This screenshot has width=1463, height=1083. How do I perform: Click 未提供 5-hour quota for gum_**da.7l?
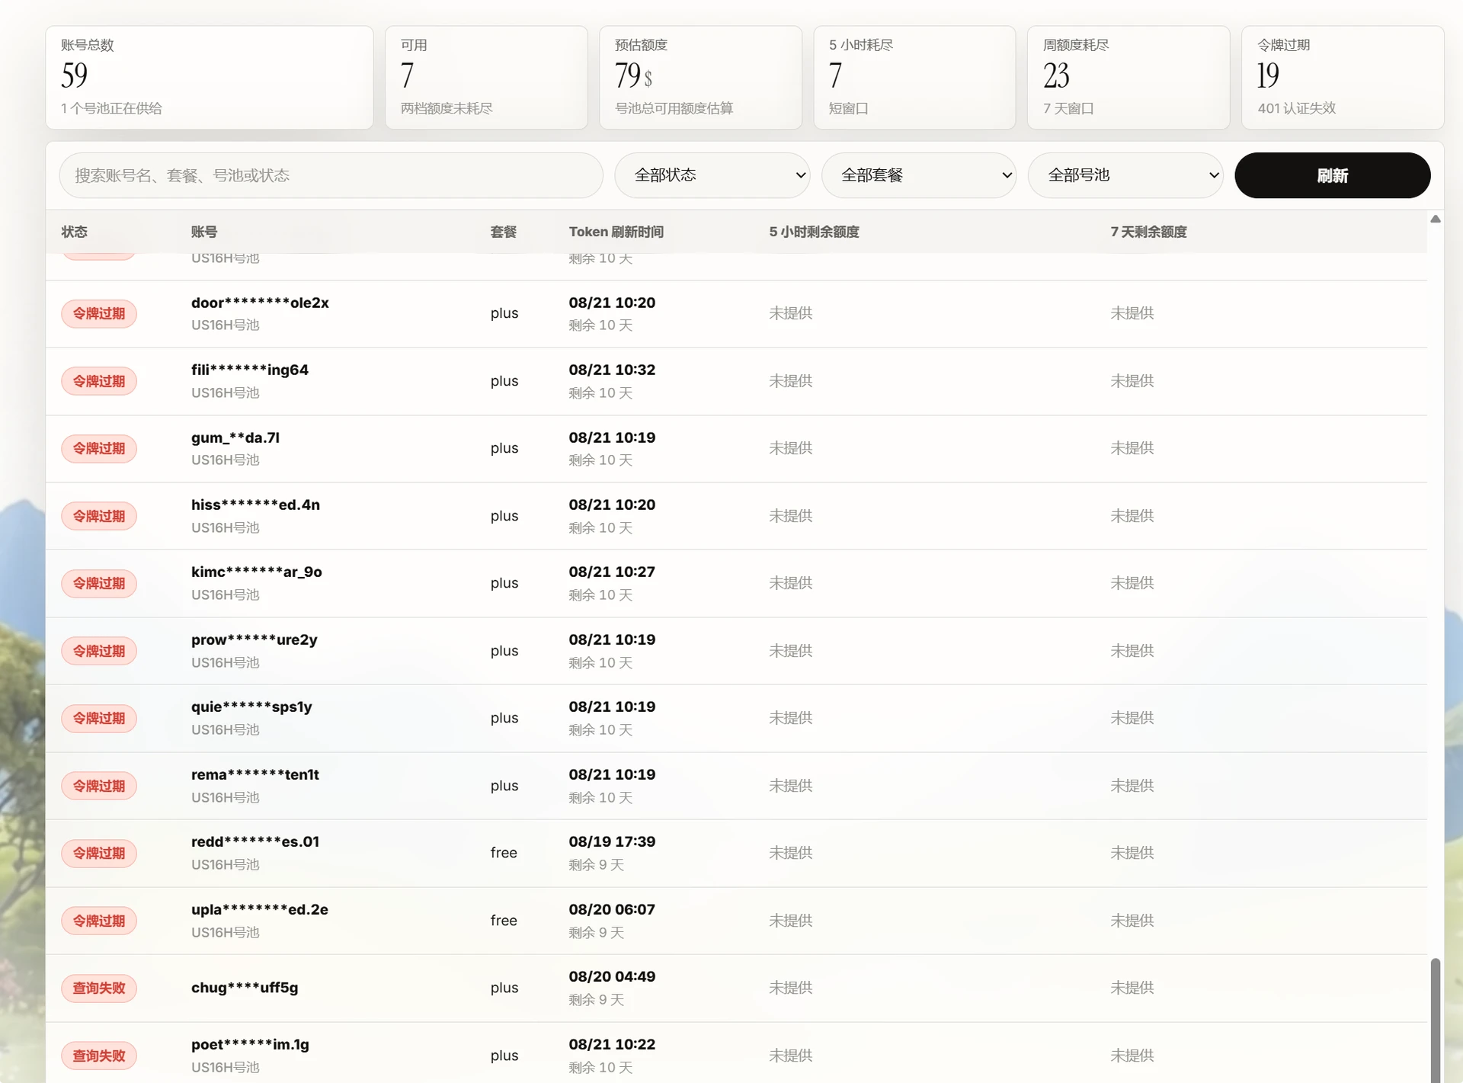coord(791,448)
